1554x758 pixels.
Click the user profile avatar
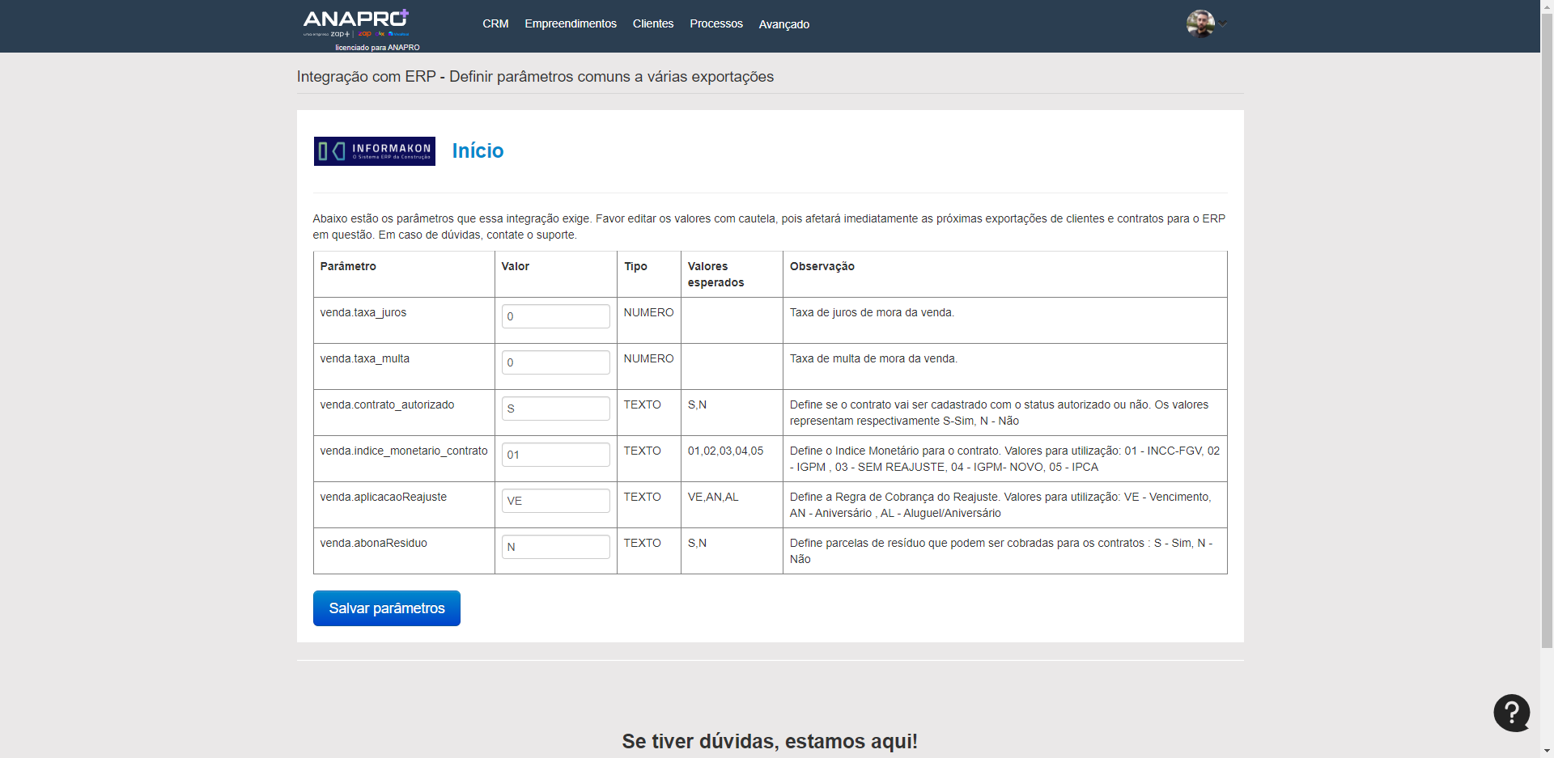coord(1199,23)
